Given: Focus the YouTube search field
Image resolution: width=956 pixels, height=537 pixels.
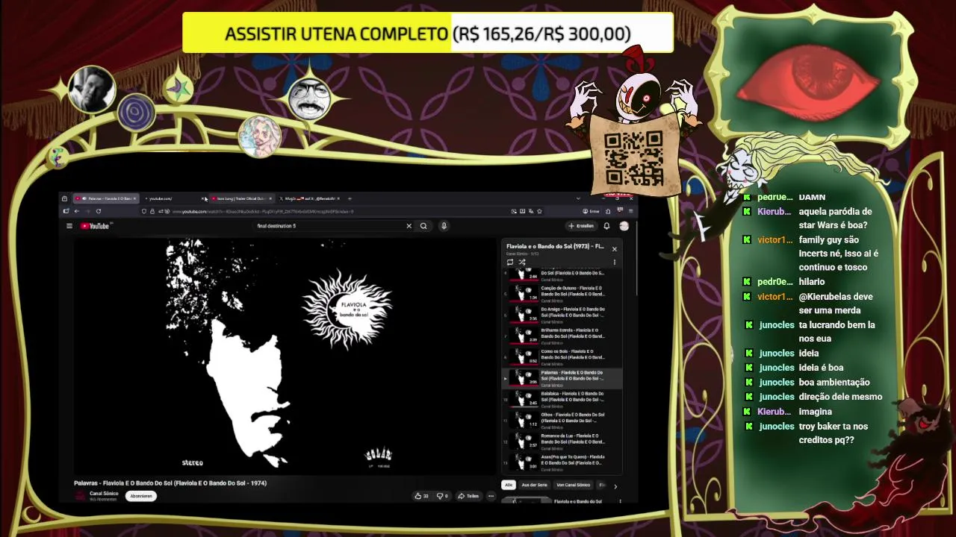Looking at the screenshot, I should click(x=329, y=226).
